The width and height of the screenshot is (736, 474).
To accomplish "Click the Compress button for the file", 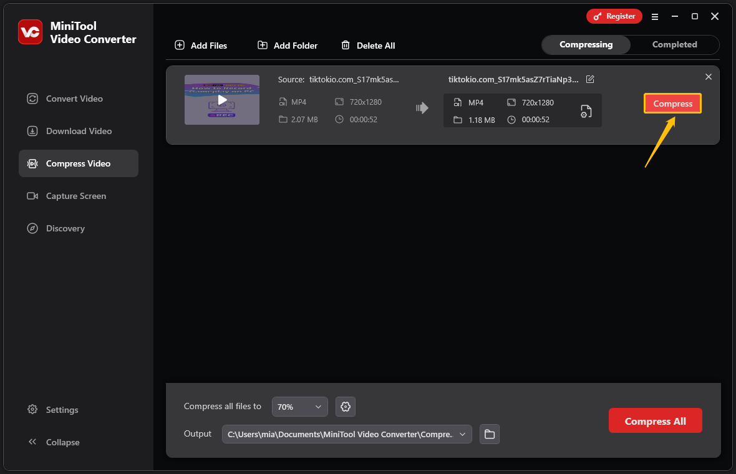I will point(672,104).
